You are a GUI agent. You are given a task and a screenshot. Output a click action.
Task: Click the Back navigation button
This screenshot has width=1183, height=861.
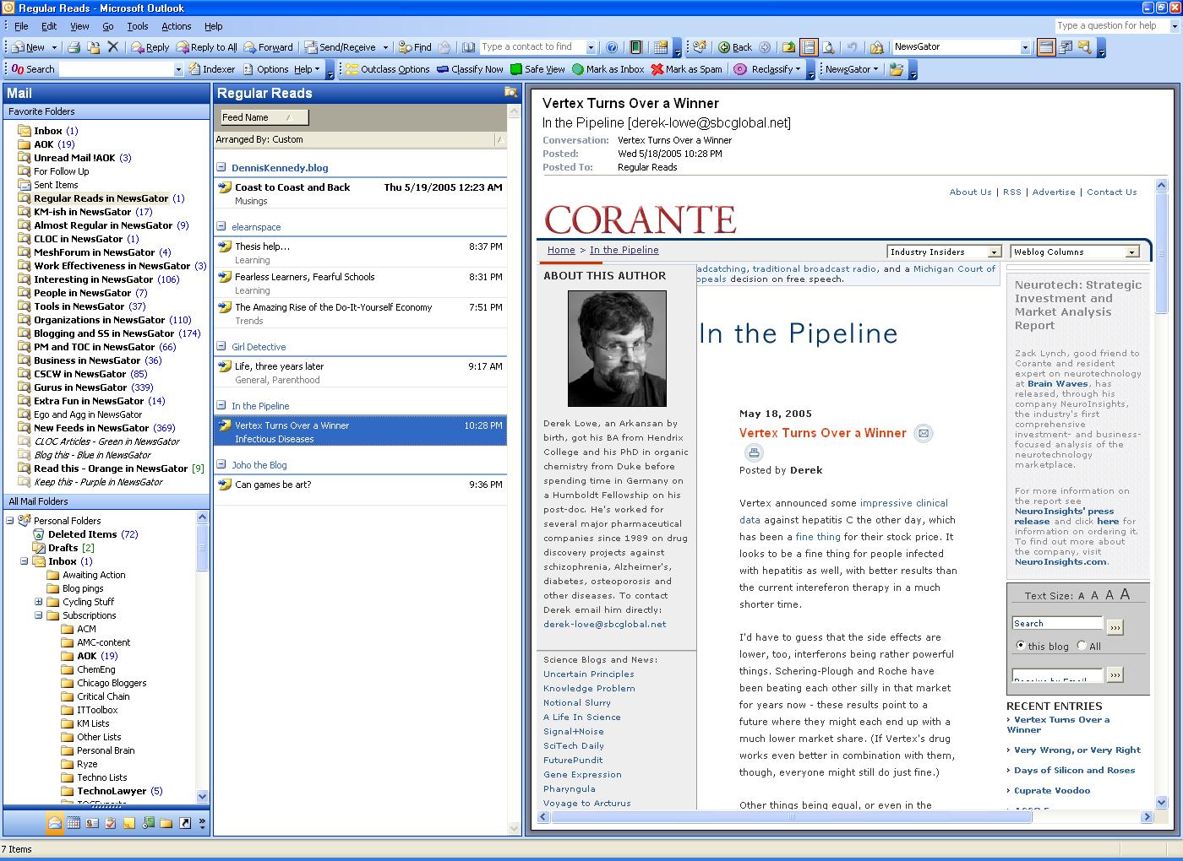734,47
